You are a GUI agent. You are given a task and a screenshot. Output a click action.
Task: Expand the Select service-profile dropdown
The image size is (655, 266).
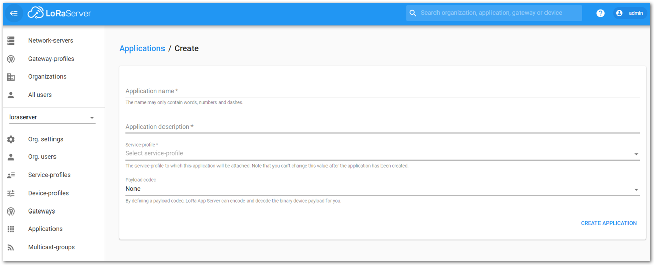click(x=383, y=153)
